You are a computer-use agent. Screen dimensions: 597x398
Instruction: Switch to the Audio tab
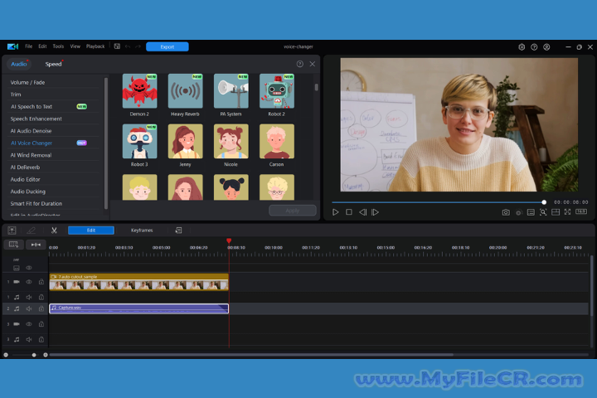[19, 64]
